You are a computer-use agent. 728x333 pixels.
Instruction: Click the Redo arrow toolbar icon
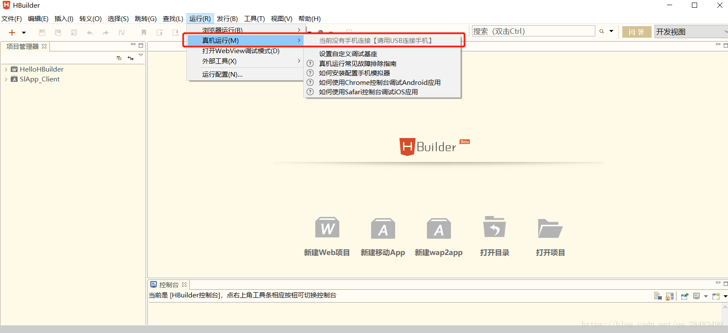pyautogui.click(x=106, y=33)
